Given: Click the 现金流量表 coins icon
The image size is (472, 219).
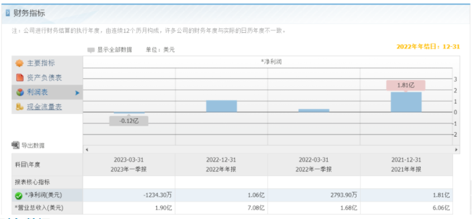Looking at the screenshot, I should [20, 106].
